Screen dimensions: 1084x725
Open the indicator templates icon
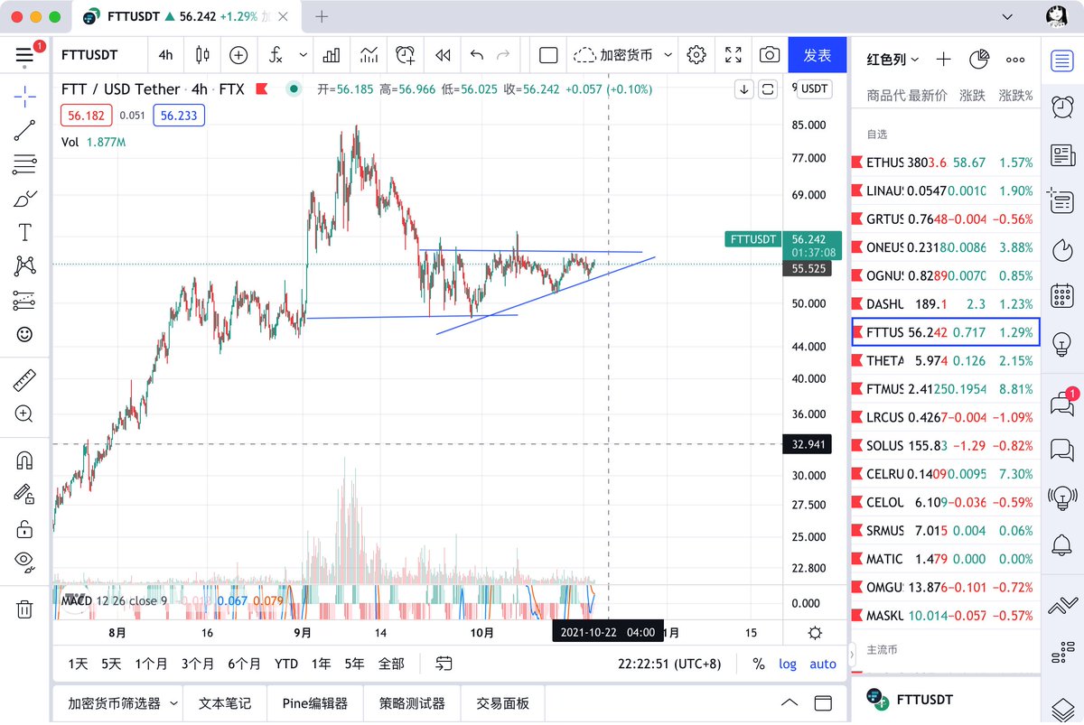pos(369,55)
